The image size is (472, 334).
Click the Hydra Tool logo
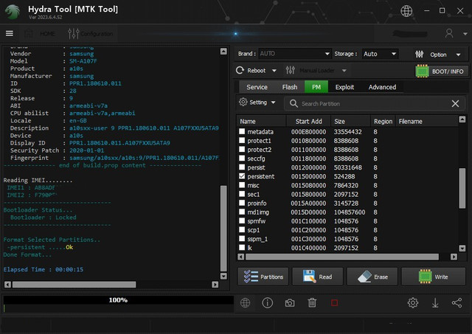pos(13,12)
